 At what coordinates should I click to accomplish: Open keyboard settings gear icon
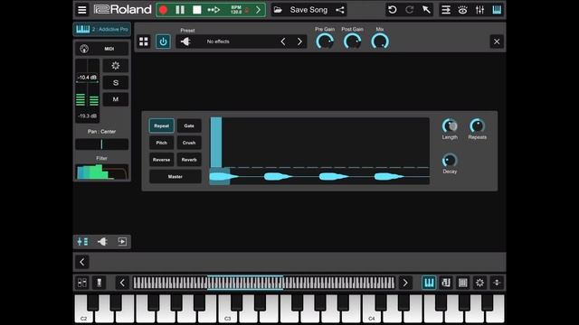click(x=479, y=283)
